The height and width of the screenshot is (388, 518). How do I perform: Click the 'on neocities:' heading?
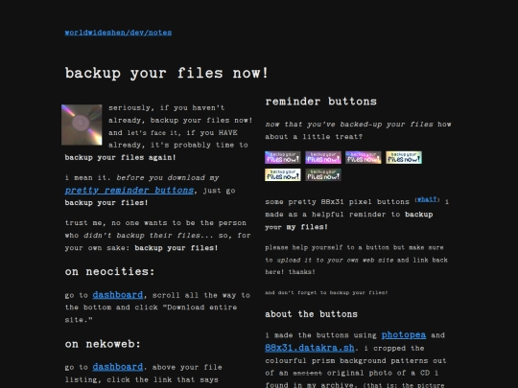[x=109, y=271]
